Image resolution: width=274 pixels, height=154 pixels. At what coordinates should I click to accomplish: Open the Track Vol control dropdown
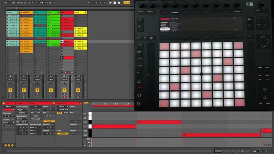point(63,110)
